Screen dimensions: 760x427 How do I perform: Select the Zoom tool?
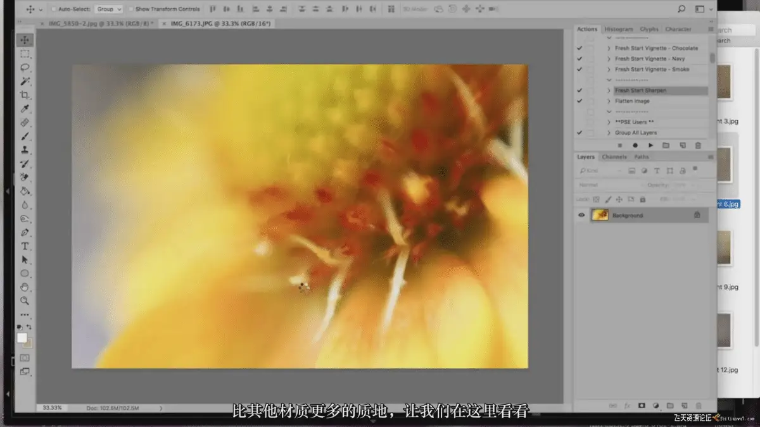pos(25,301)
